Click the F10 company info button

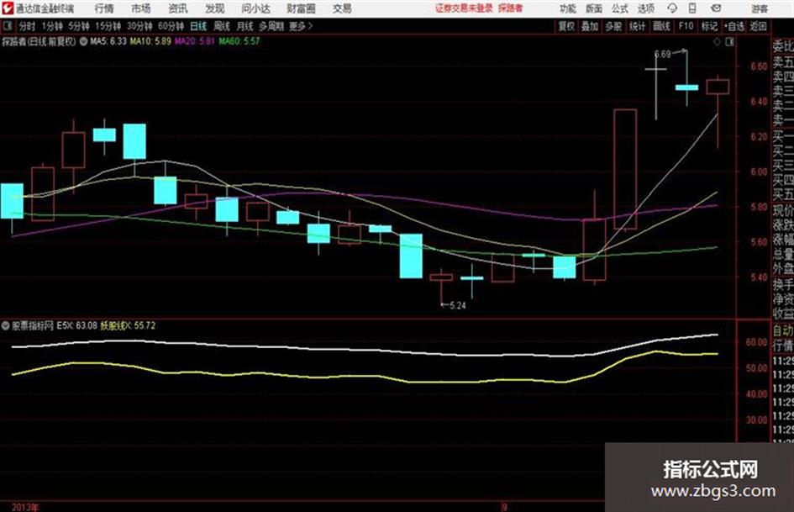[686, 26]
